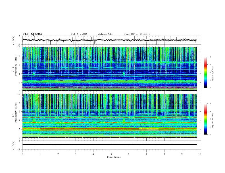The image size is (225, 173).
Task: Click the "ch.1(V)" waveform axis label
Action: [14, 40]
